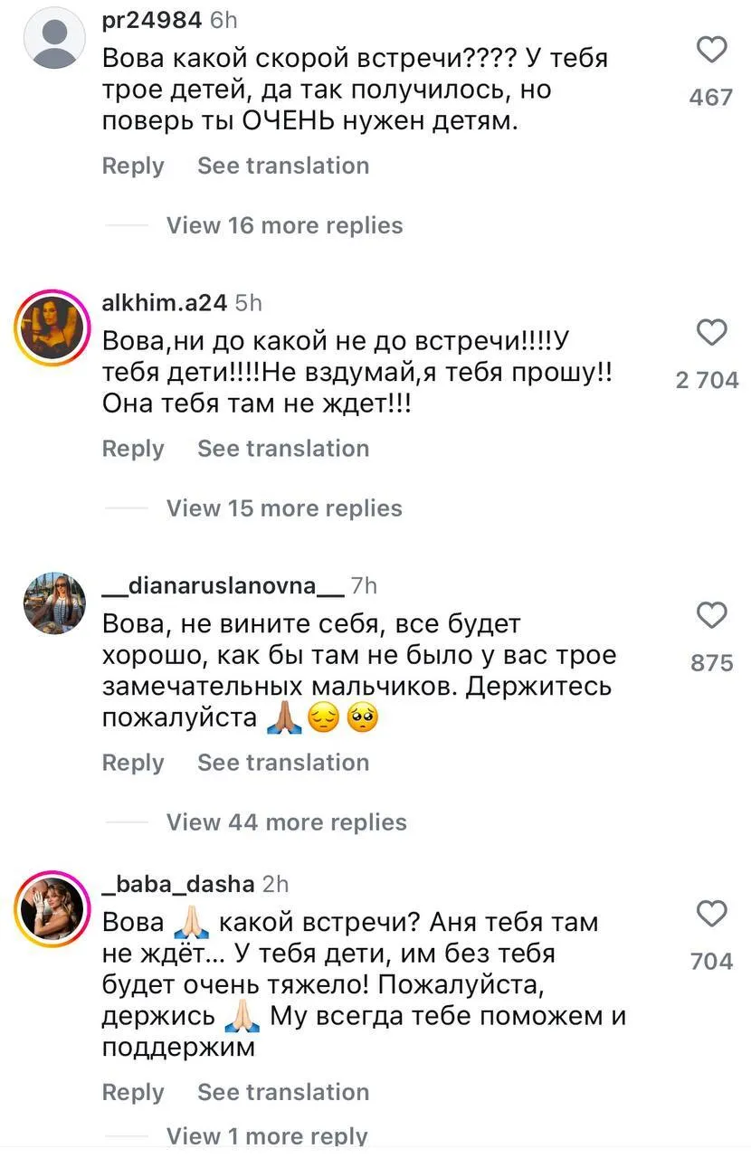Image resolution: width=751 pixels, height=1158 pixels.
Task: Like the _baba_dasha comment
Action: [712, 914]
